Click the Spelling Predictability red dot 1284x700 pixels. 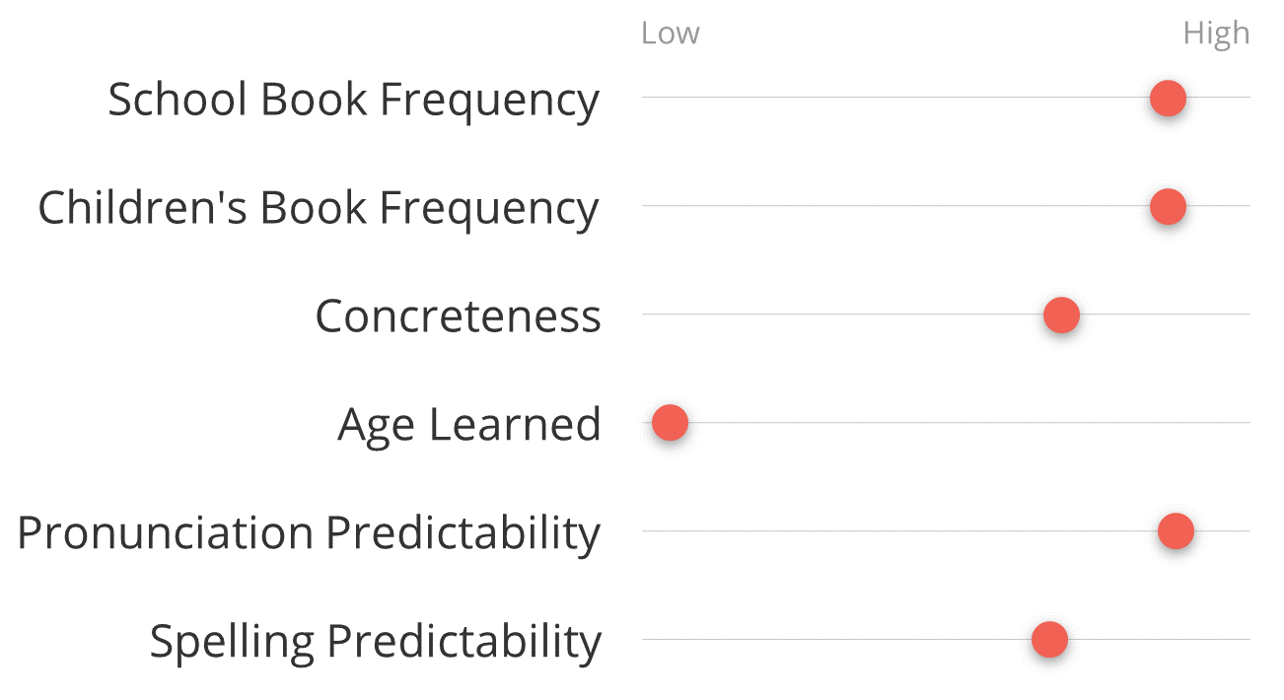click(x=1049, y=640)
